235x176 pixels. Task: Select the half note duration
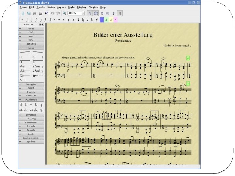pos(27,20)
